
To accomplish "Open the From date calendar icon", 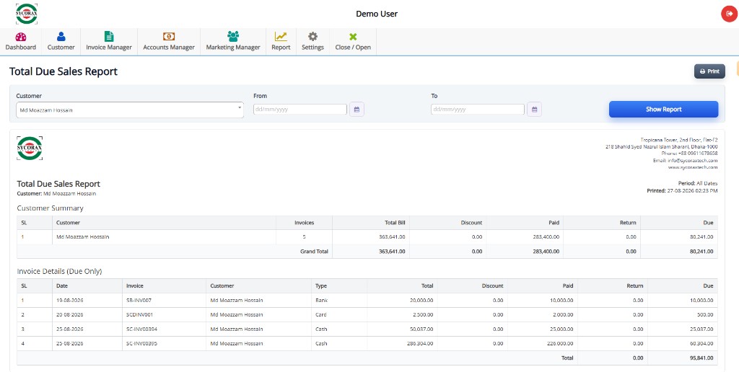I will 357,110.
